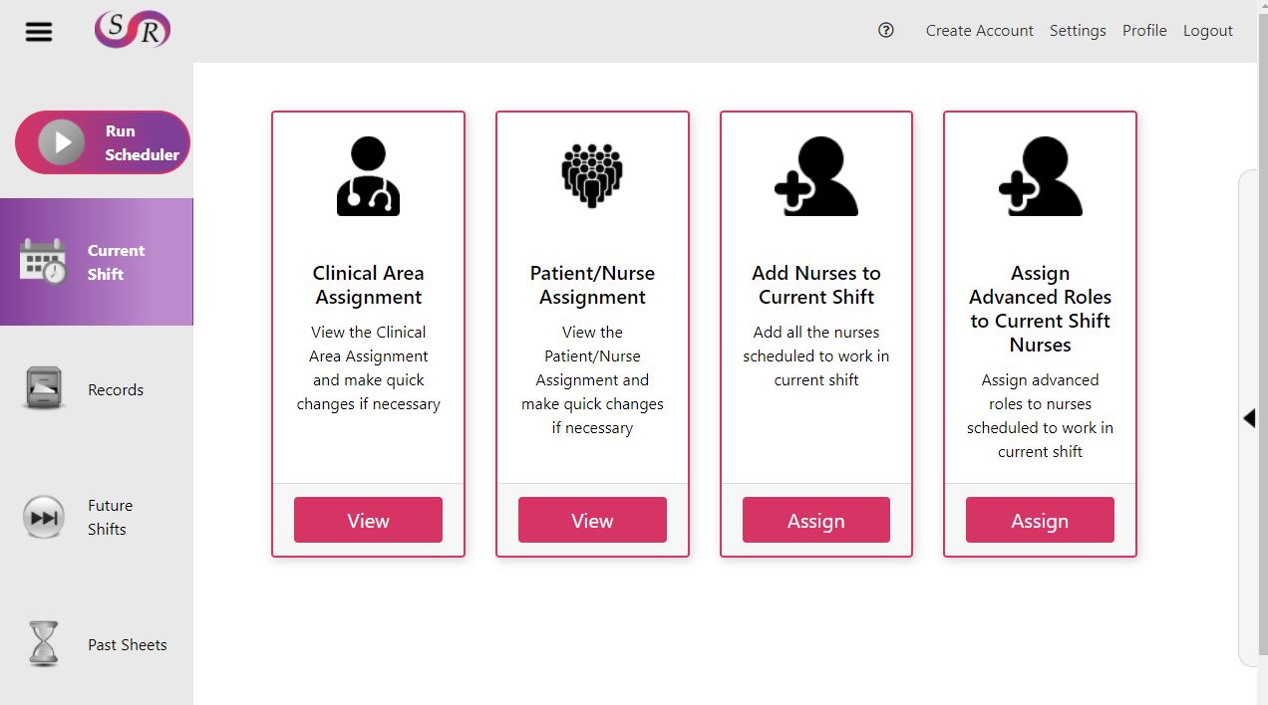Open the Create Account link
This screenshot has height=705, width=1268.
[x=979, y=31]
